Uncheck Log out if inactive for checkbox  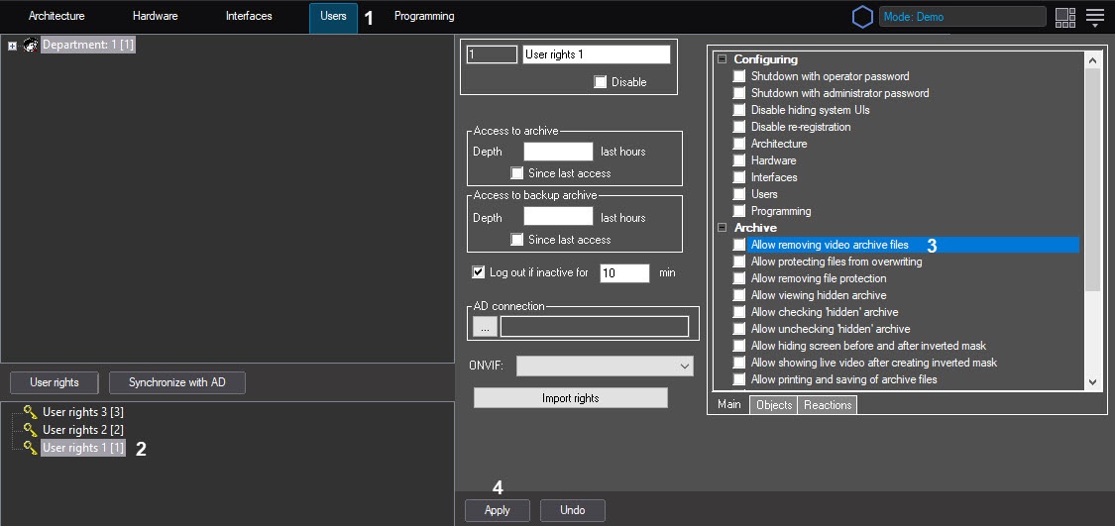point(479,272)
